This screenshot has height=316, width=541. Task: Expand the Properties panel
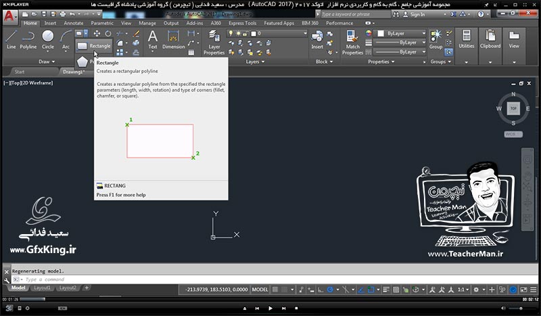pos(381,62)
